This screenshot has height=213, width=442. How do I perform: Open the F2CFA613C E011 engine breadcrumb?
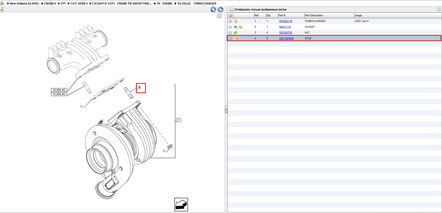(122, 4)
